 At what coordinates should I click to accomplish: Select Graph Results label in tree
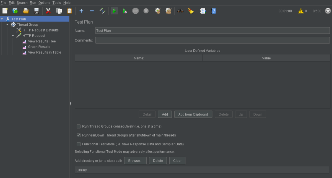tap(39, 47)
